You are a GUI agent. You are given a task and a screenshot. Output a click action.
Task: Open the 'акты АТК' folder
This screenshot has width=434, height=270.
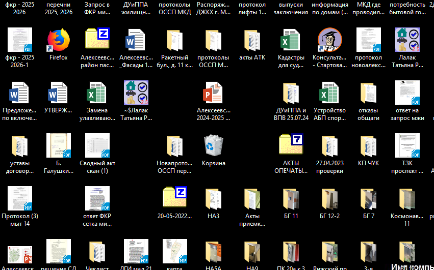tap(252, 40)
